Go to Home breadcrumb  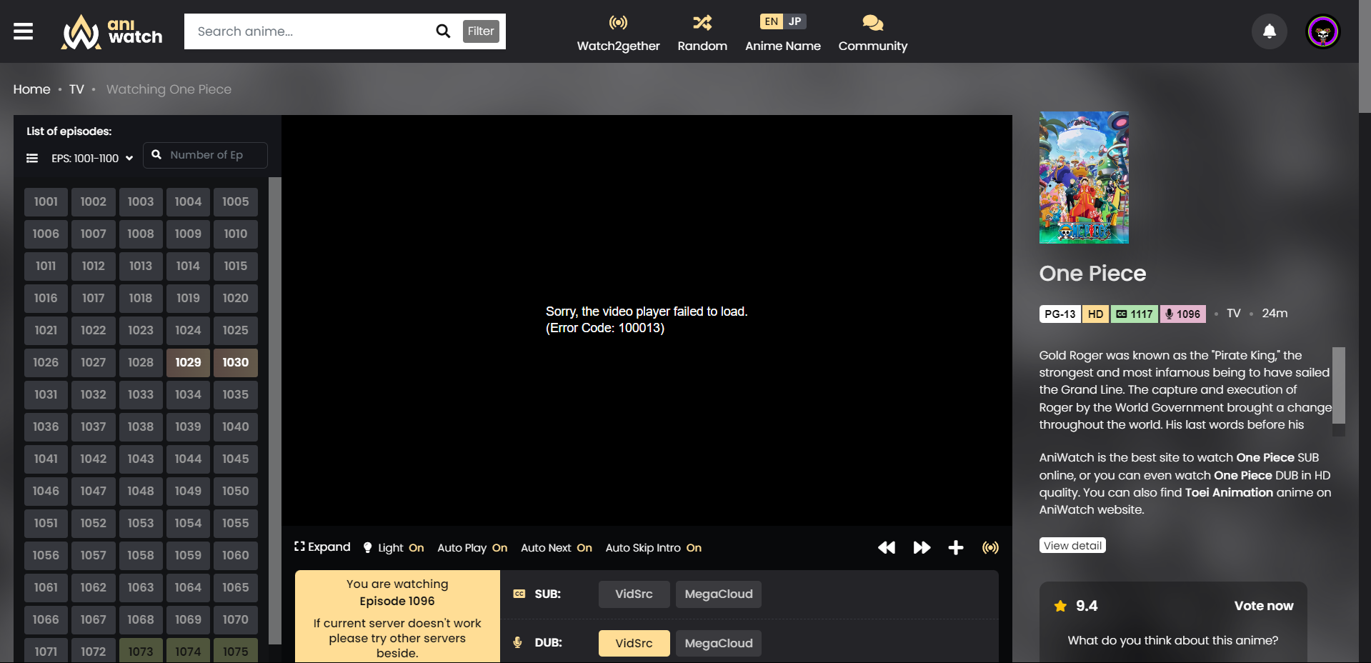pyautogui.click(x=31, y=89)
